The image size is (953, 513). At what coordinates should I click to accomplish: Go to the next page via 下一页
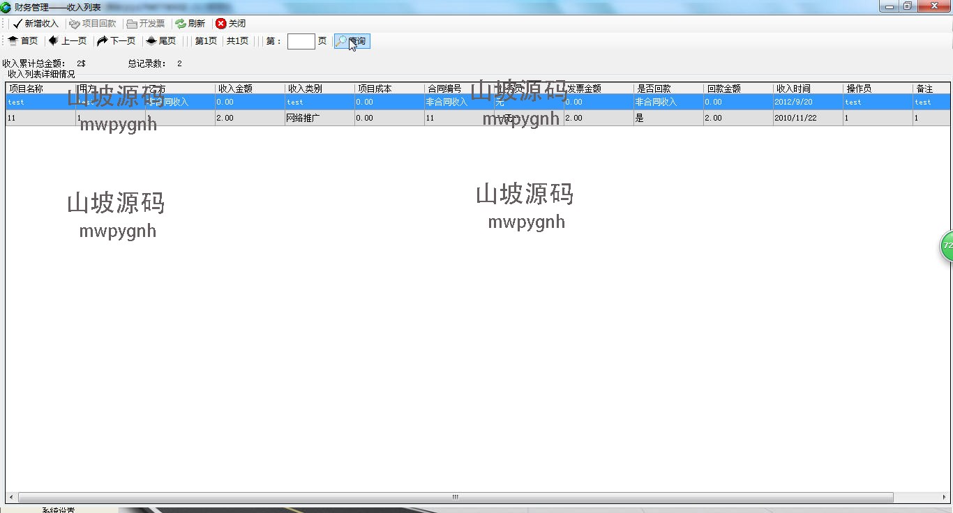click(117, 41)
